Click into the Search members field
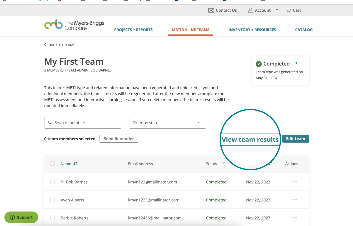Screen dimensions: 353x226 point(83,123)
